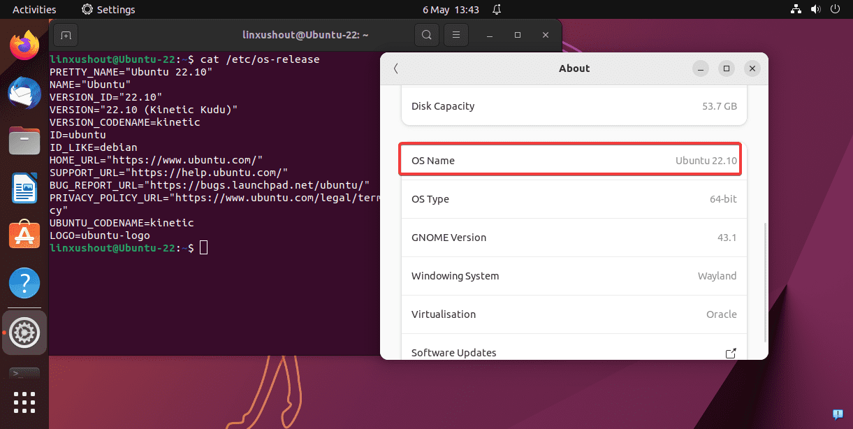853x429 pixels.
Task: Click the OS Type row
Action: (574, 199)
